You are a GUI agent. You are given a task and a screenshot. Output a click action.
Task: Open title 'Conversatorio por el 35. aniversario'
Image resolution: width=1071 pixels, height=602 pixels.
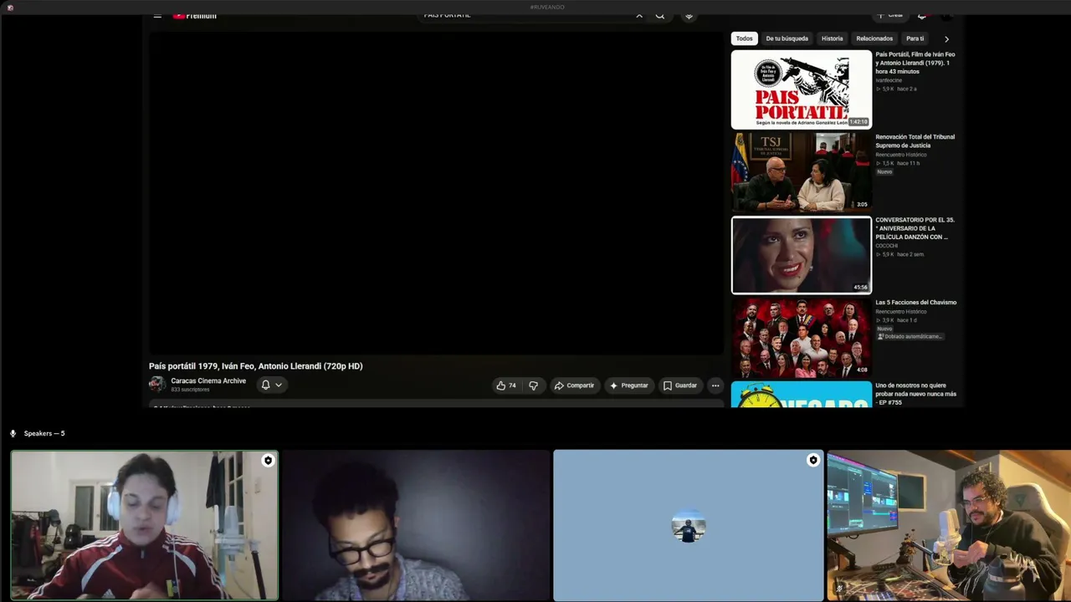pos(915,228)
